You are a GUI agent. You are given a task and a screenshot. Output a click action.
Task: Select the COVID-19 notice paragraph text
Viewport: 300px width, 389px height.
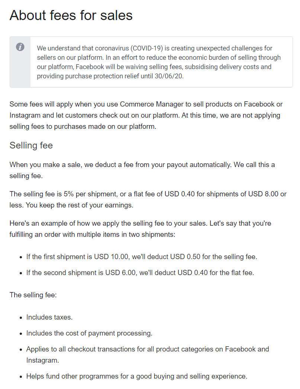tap(159, 62)
